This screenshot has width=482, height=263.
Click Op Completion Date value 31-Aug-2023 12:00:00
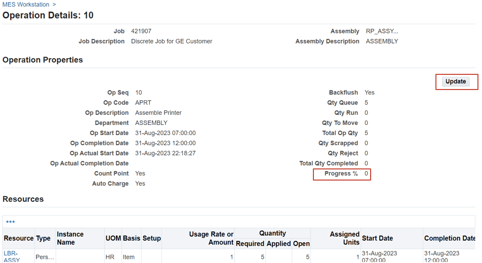(x=166, y=143)
